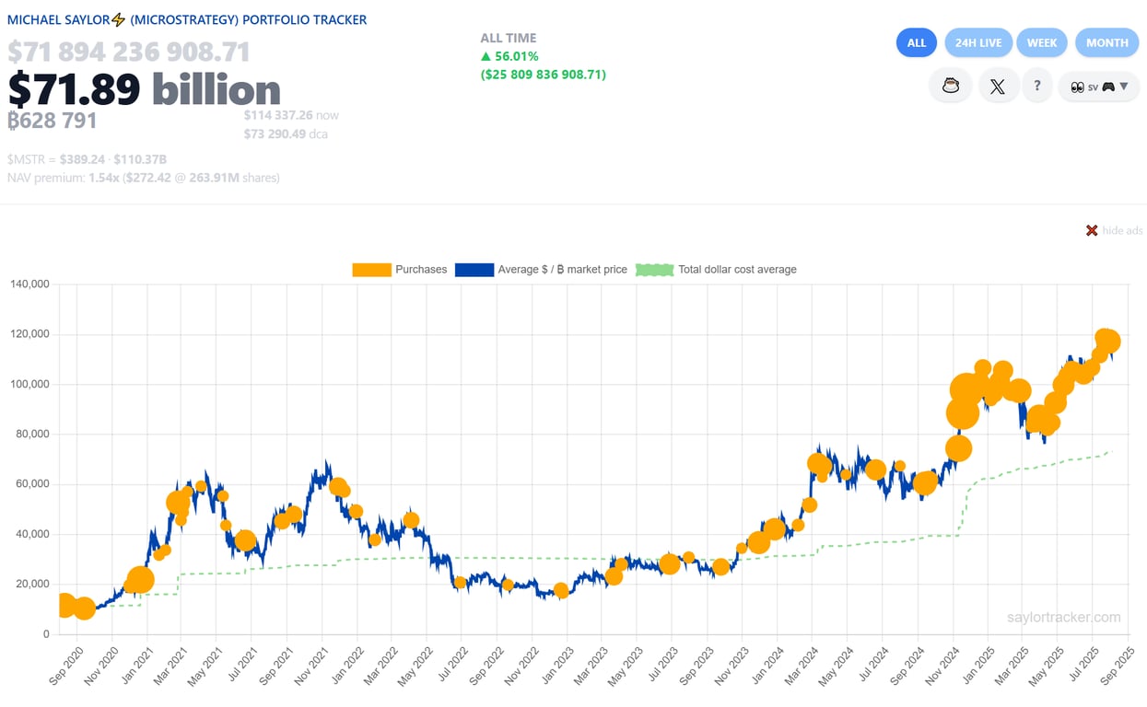Click the red X beside hide ads
The width and height of the screenshot is (1147, 707).
pos(1092,230)
